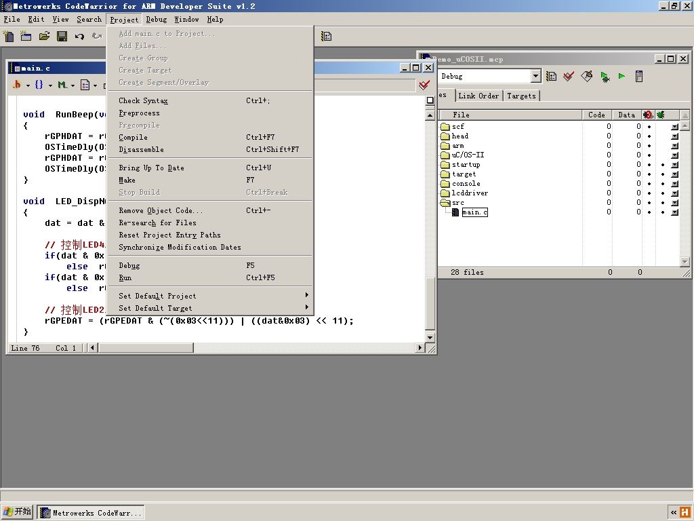Image resolution: width=694 pixels, height=521 pixels.
Task: Click the uC/OS-II folder icon
Action: 445,155
